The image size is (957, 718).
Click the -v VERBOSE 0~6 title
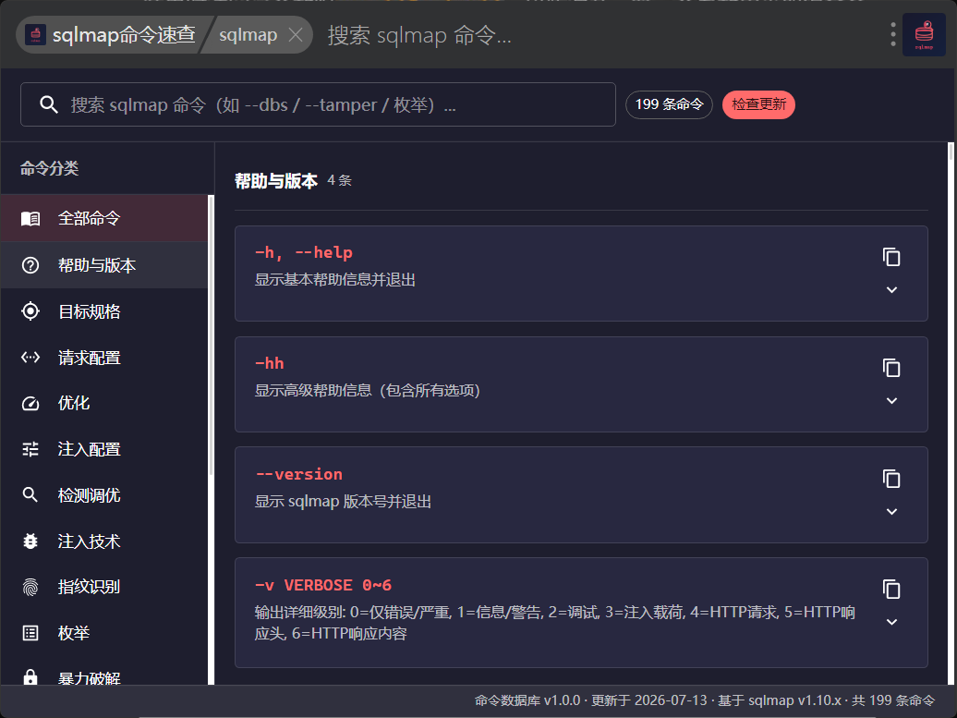point(323,585)
